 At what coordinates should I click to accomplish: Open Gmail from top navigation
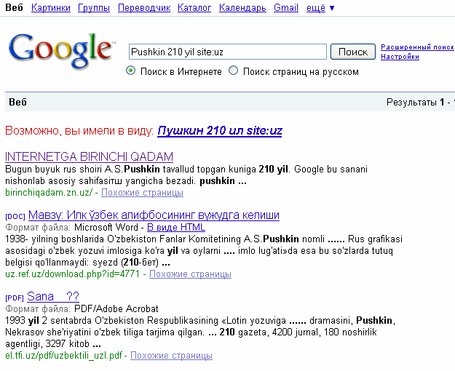tap(286, 8)
